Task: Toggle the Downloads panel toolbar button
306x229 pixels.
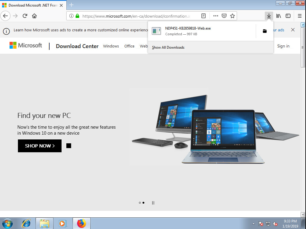Action: [269, 16]
